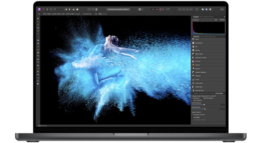
Task: Toggle the Clip to maximum checkbox
Action: point(192,100)
